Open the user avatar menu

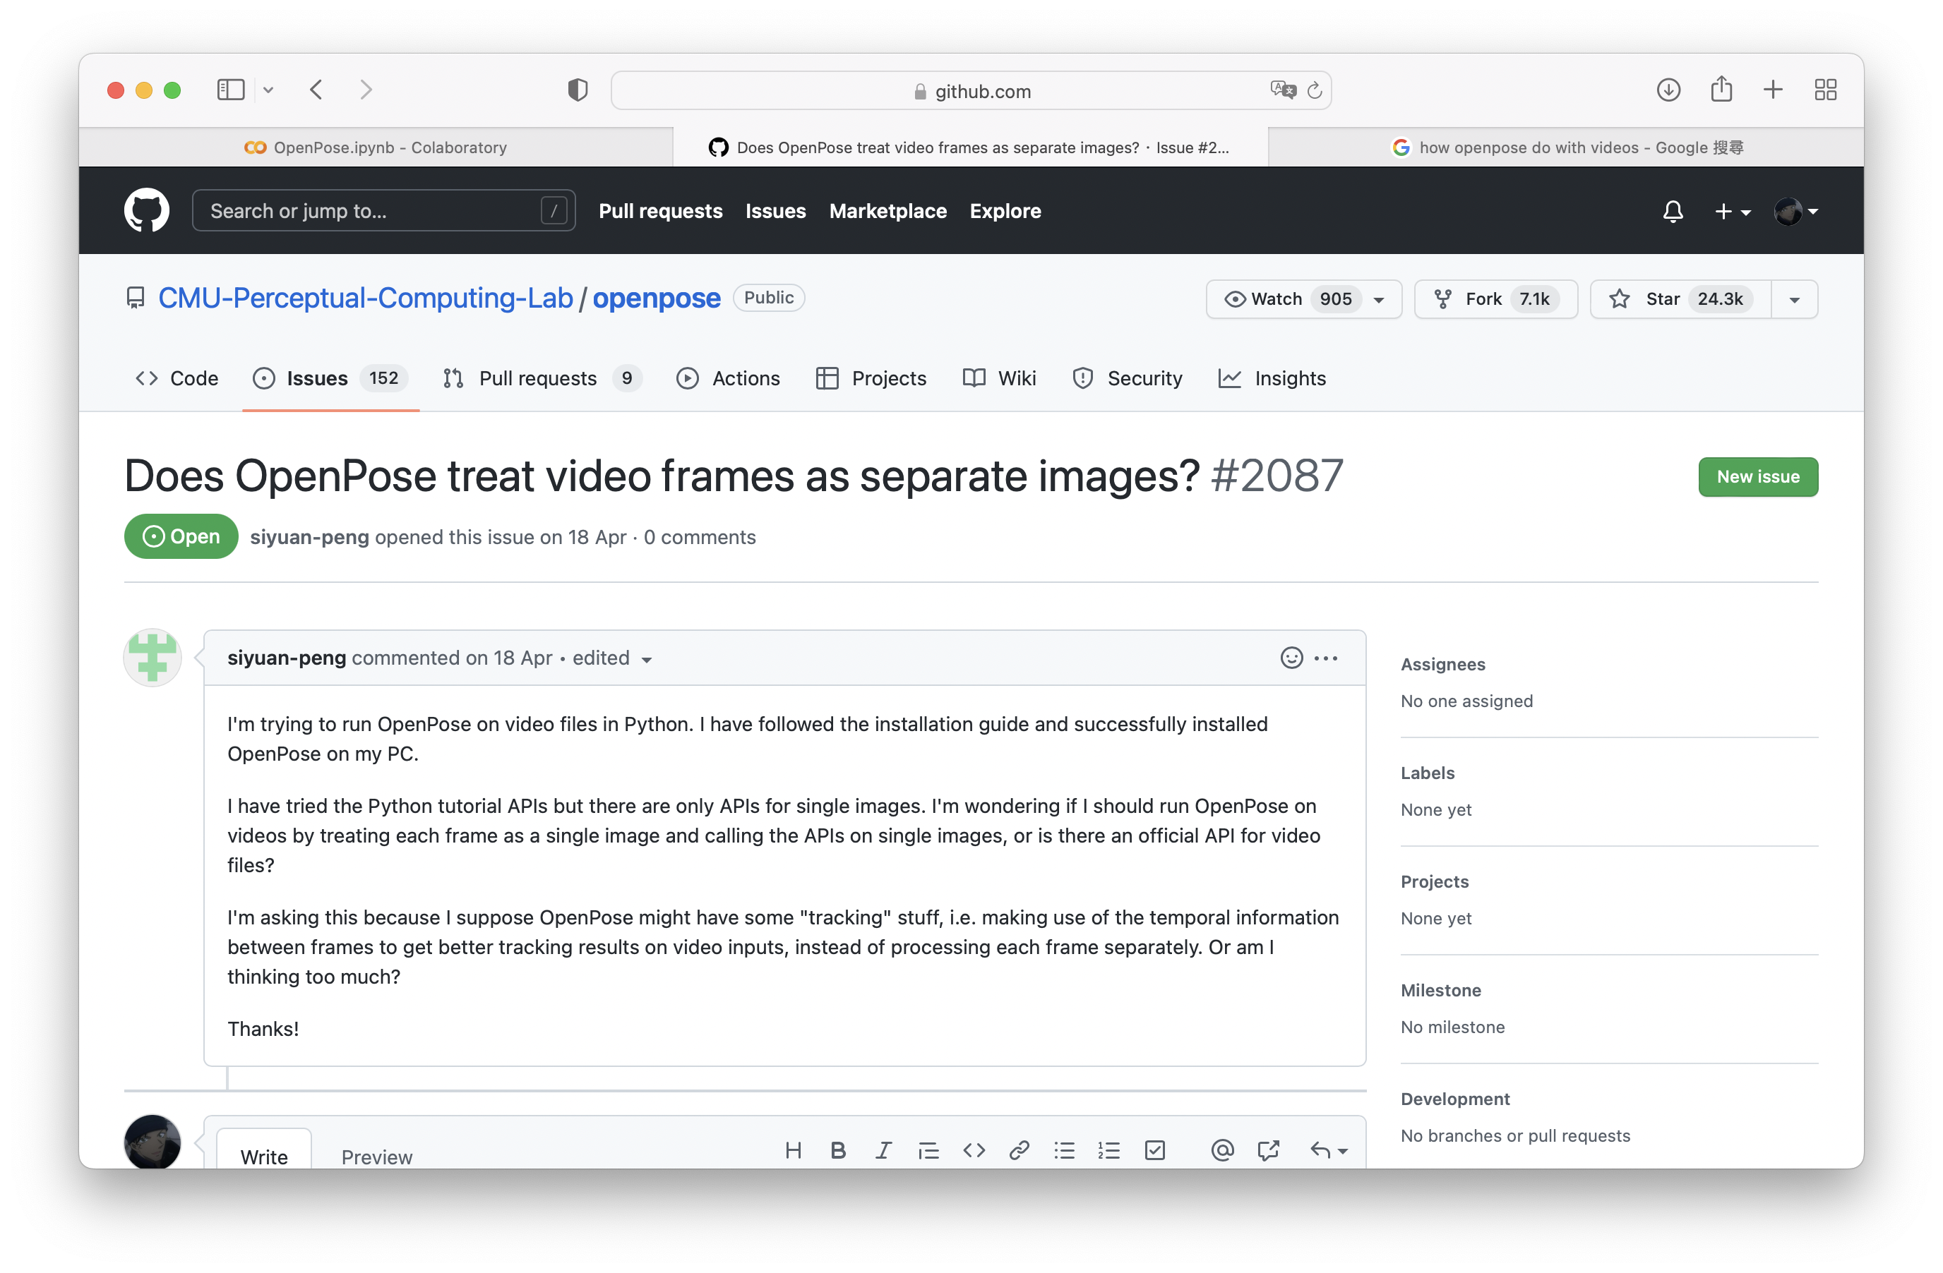click(x=1796, y=212)
